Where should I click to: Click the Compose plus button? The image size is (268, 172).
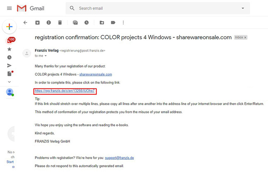(9, 27)
